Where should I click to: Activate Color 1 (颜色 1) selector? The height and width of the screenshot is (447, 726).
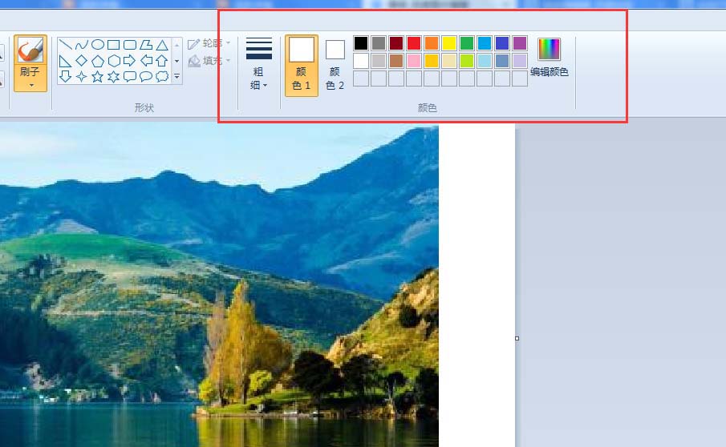302,65
